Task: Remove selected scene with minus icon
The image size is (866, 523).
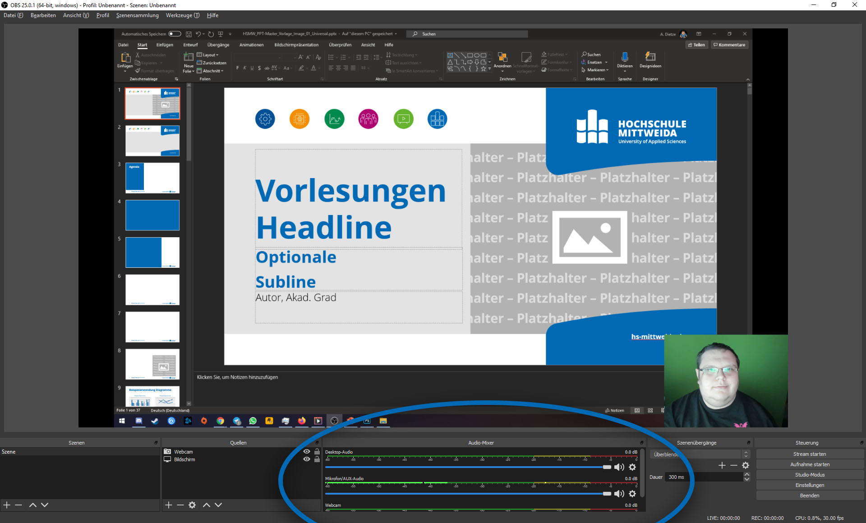Action: 18,505
